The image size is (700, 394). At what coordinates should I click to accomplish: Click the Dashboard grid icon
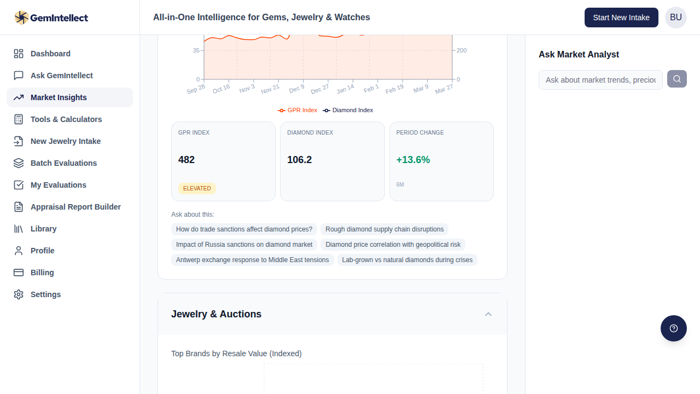(19, 54)
